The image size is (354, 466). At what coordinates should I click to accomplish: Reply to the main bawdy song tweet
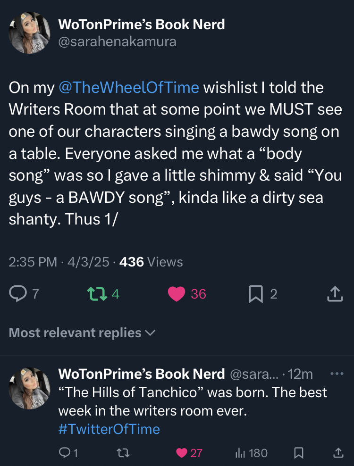18,294
